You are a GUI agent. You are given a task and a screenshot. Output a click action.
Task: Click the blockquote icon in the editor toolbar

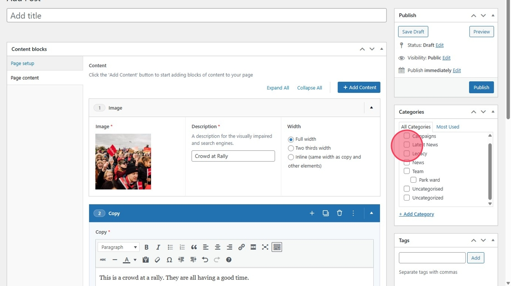click(194, 247)
